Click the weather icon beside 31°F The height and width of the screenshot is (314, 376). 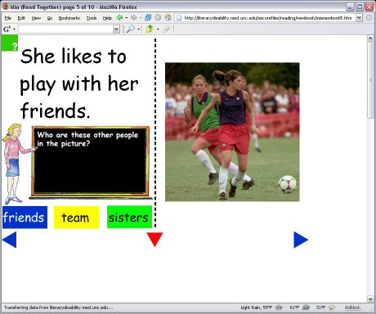point(332,307)
